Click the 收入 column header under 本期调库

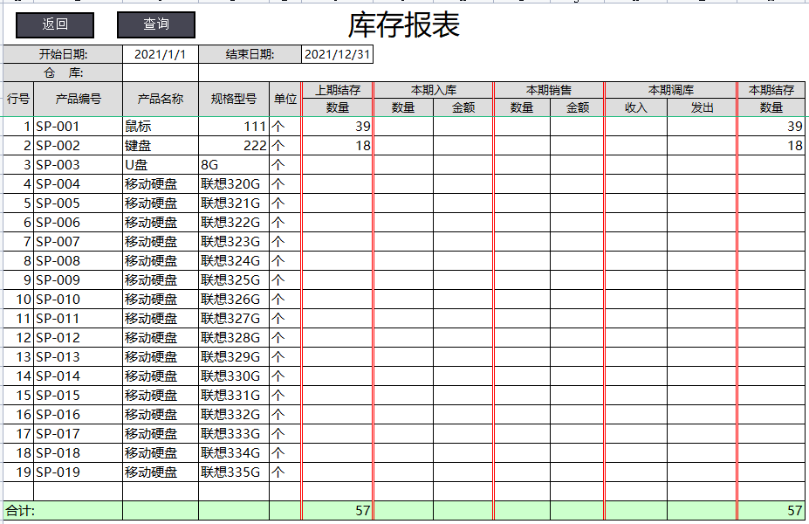(x=634, y=108)
